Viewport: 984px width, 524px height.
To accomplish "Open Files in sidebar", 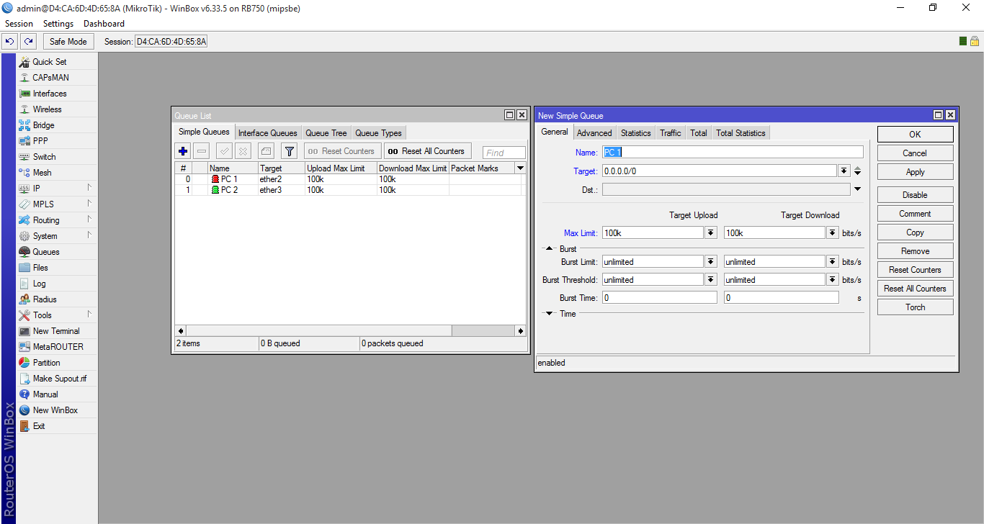I will point(40,268).
